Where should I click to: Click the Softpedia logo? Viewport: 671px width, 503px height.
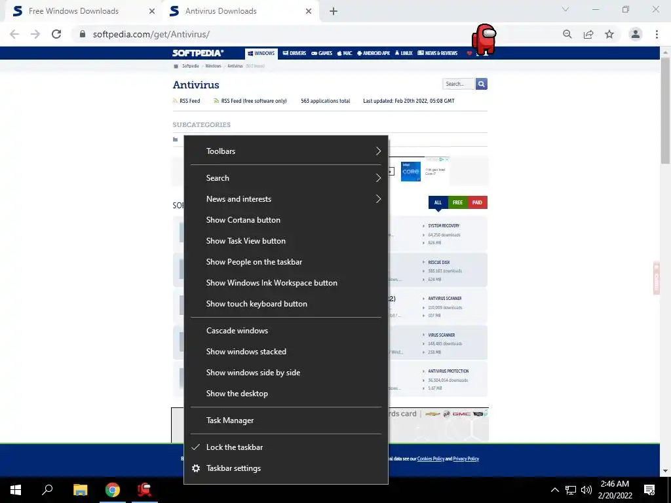click(x=198, y=53)
